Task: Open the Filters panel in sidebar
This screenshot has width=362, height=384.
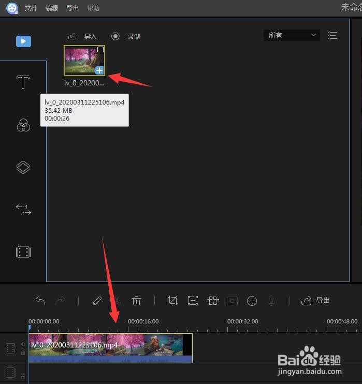Action: tap(23, 125)
